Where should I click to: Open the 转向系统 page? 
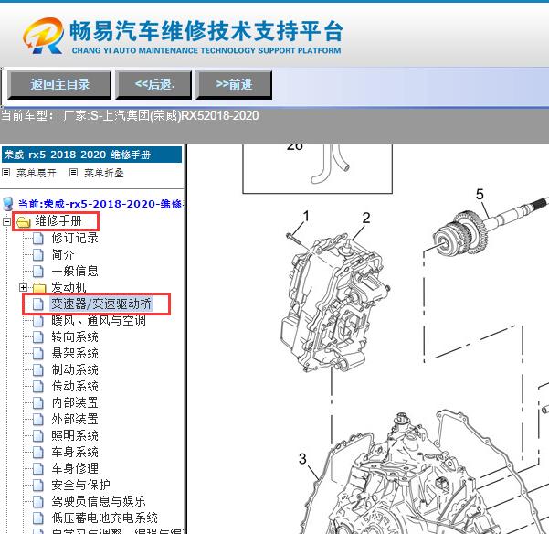(x=75, y=336)
